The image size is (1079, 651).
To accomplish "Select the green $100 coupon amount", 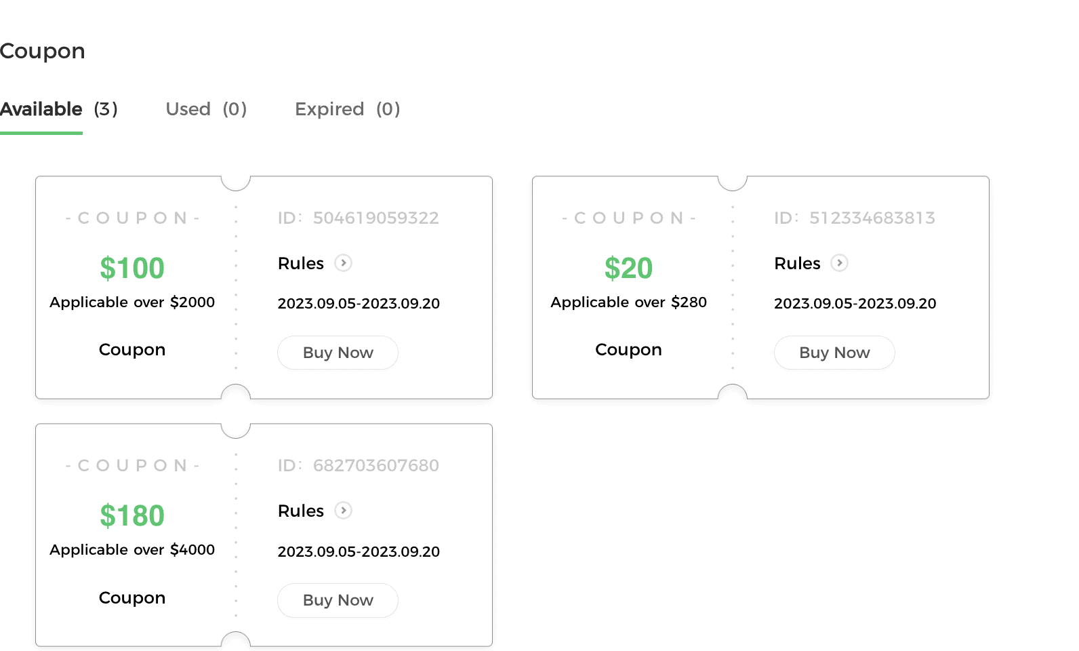I will 132,268.
